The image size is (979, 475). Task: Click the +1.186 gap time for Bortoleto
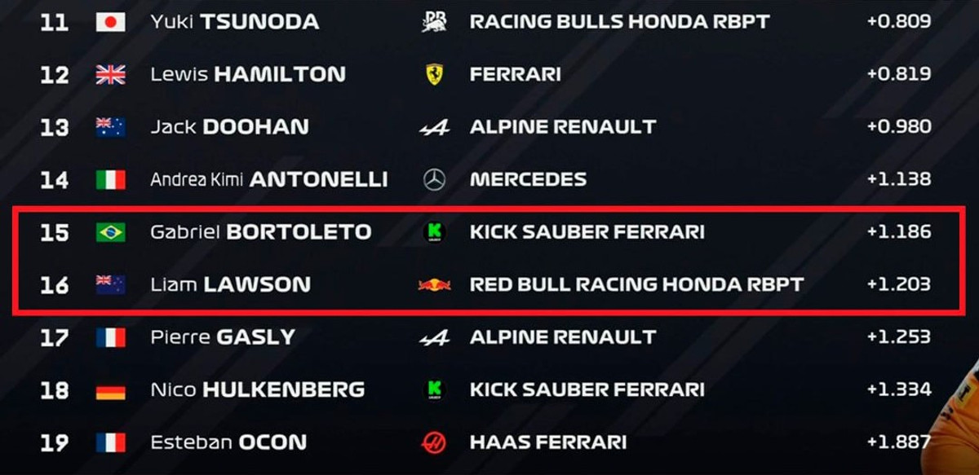click(898, 232)
